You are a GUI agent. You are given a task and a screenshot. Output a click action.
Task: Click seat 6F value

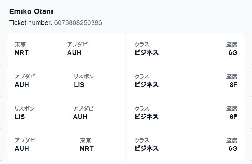point(233,117)
